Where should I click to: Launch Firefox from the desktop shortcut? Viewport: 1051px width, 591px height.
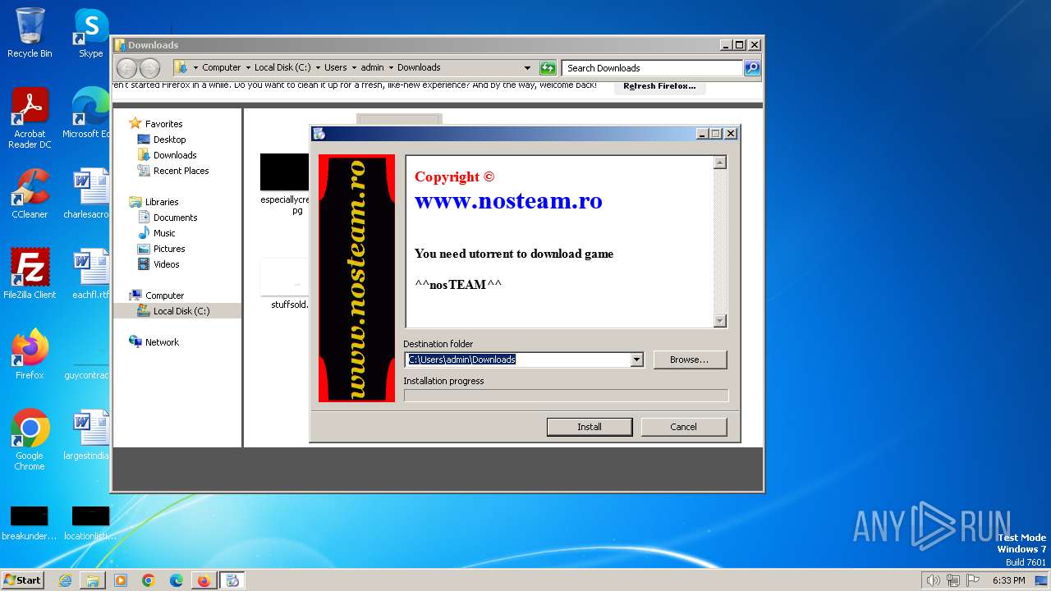click(30, 354)
